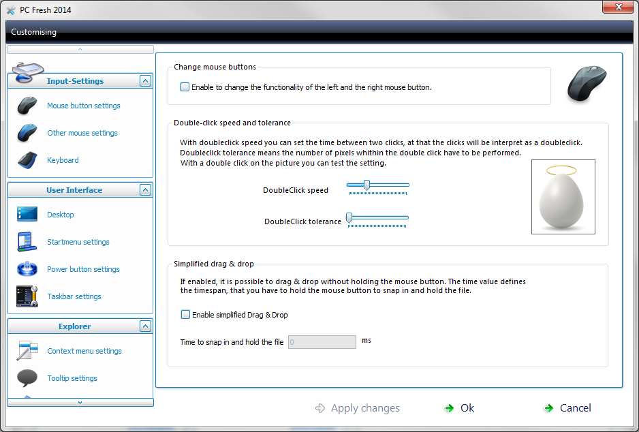Click the Mouse button settings icon
639x432 pixels.
27,106
